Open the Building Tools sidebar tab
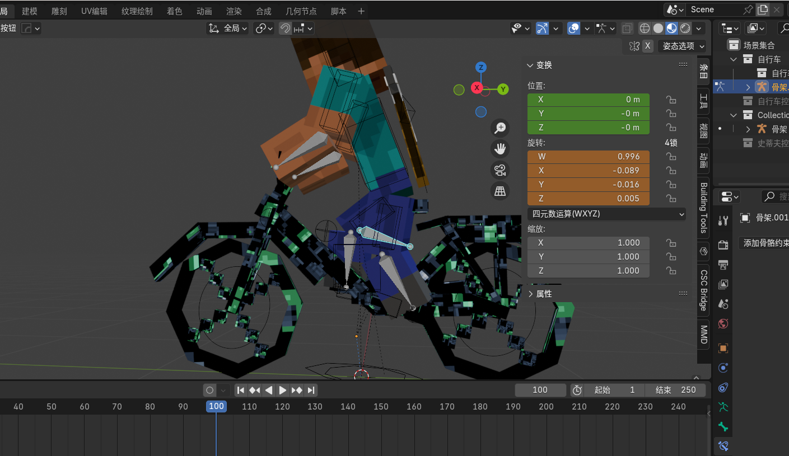 pyautogui.click(x=703, y=208)
